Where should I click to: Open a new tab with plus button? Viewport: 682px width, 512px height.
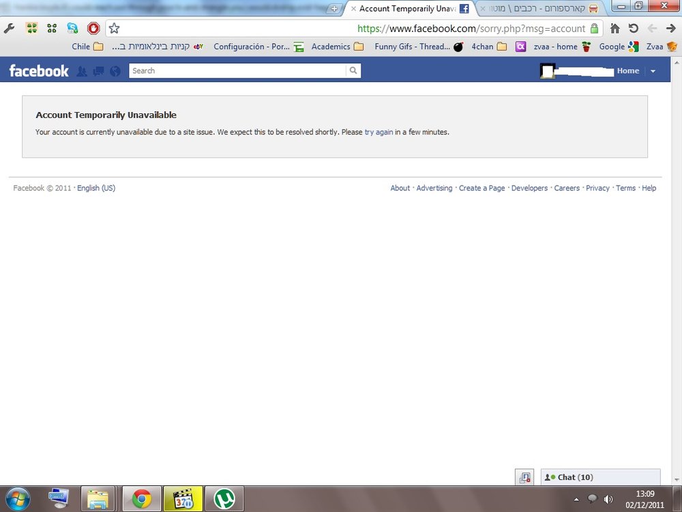coord(334,9)
